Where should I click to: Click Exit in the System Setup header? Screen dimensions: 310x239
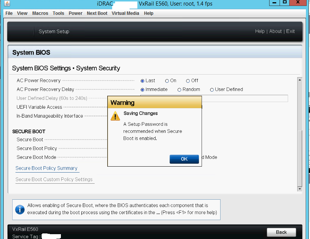click(290, 31)
